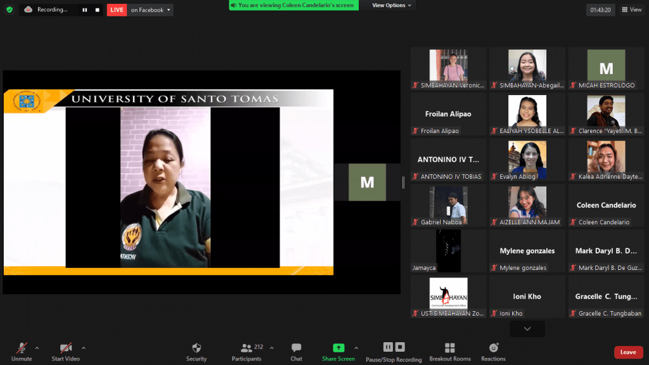Open the View layout button
The width and height of the screenshot is (649, 365).
tap(632, 10)
